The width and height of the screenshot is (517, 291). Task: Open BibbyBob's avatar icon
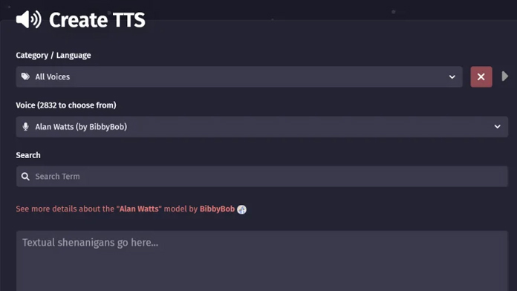(x=241, y=209)
